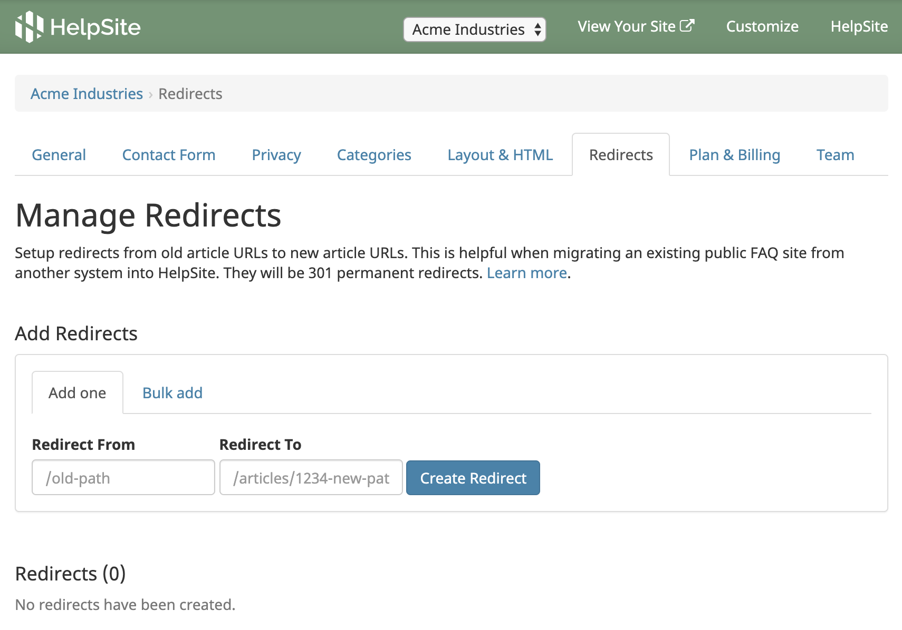
Task: Click the Redirects breadcrumb text
Action: (190, 94)
